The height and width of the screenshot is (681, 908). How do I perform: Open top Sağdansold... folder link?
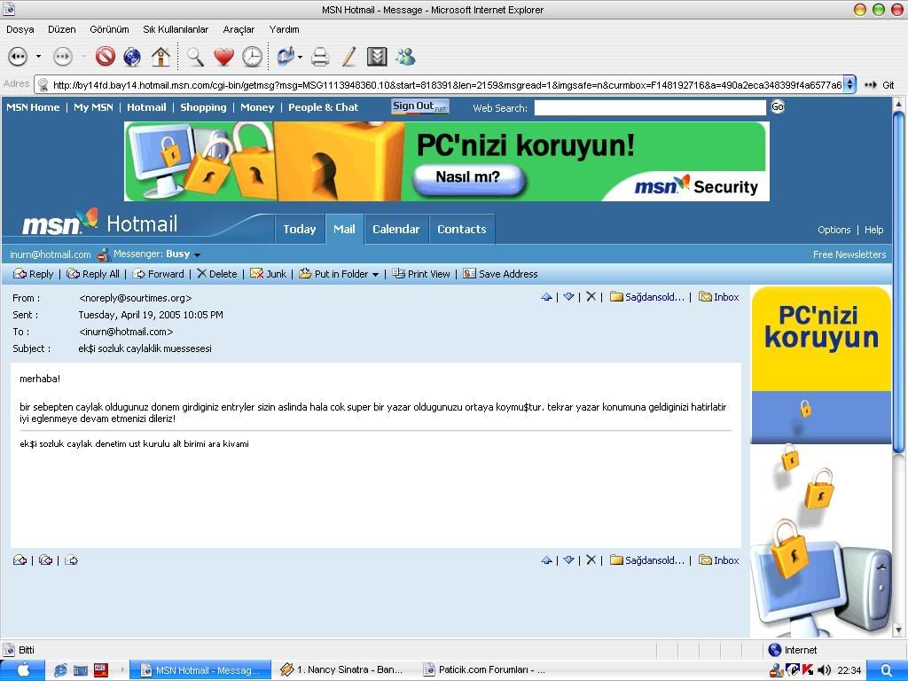point(646,297)
